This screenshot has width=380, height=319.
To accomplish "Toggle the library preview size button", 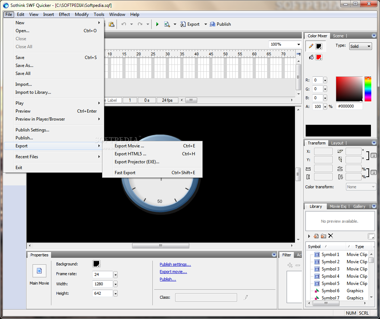I will (x=371, y=236).
